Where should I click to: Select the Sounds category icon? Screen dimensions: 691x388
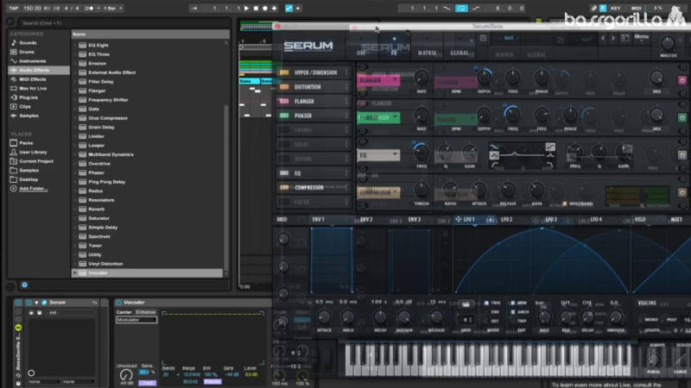click(x=13, y=42)
